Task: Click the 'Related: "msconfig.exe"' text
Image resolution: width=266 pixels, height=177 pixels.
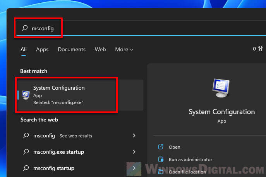Action: [x=58, y=102]
